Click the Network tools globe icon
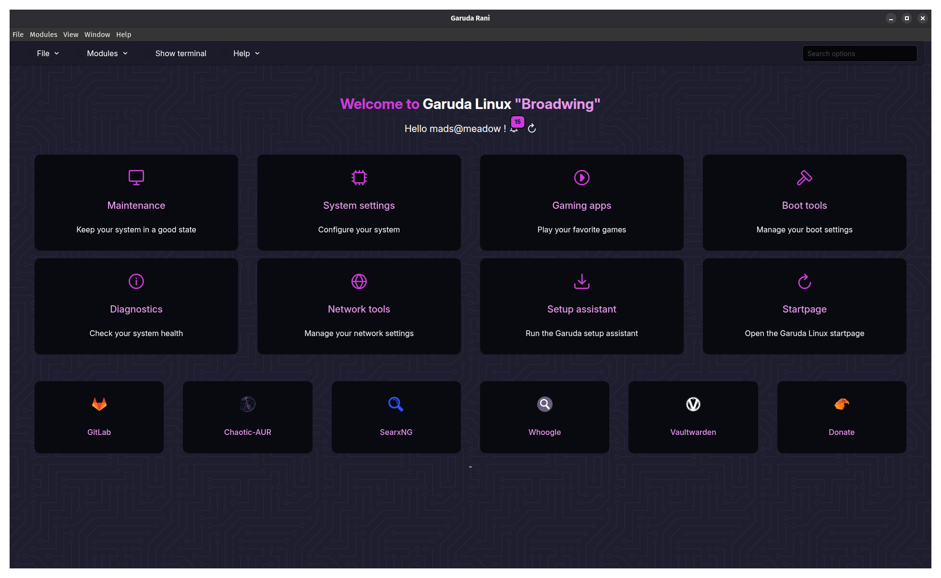Screen dimensions: 941x578 [359, 281]
